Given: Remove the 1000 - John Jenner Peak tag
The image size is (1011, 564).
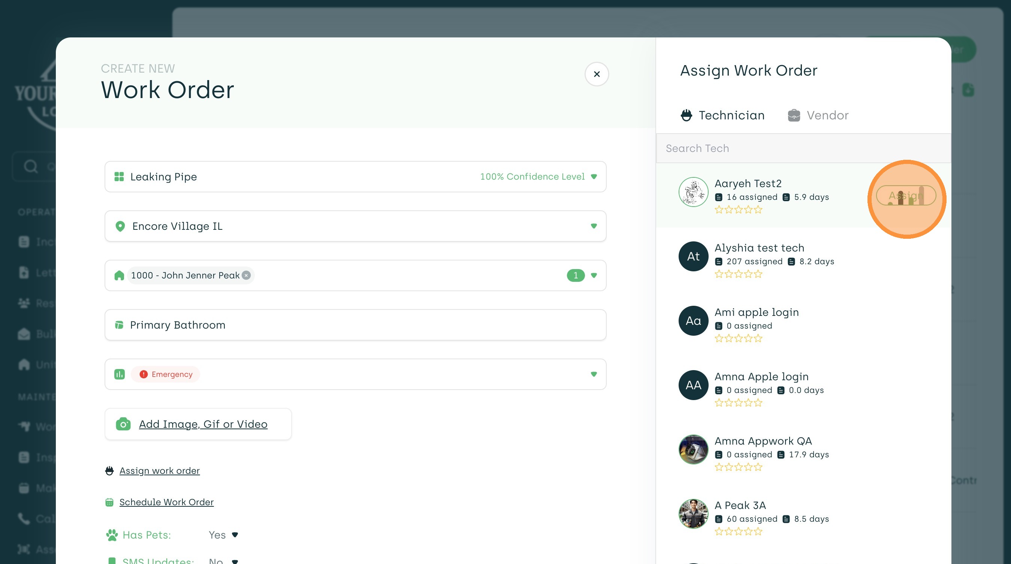Looking at the screenshot, I should tap(246, 275).
